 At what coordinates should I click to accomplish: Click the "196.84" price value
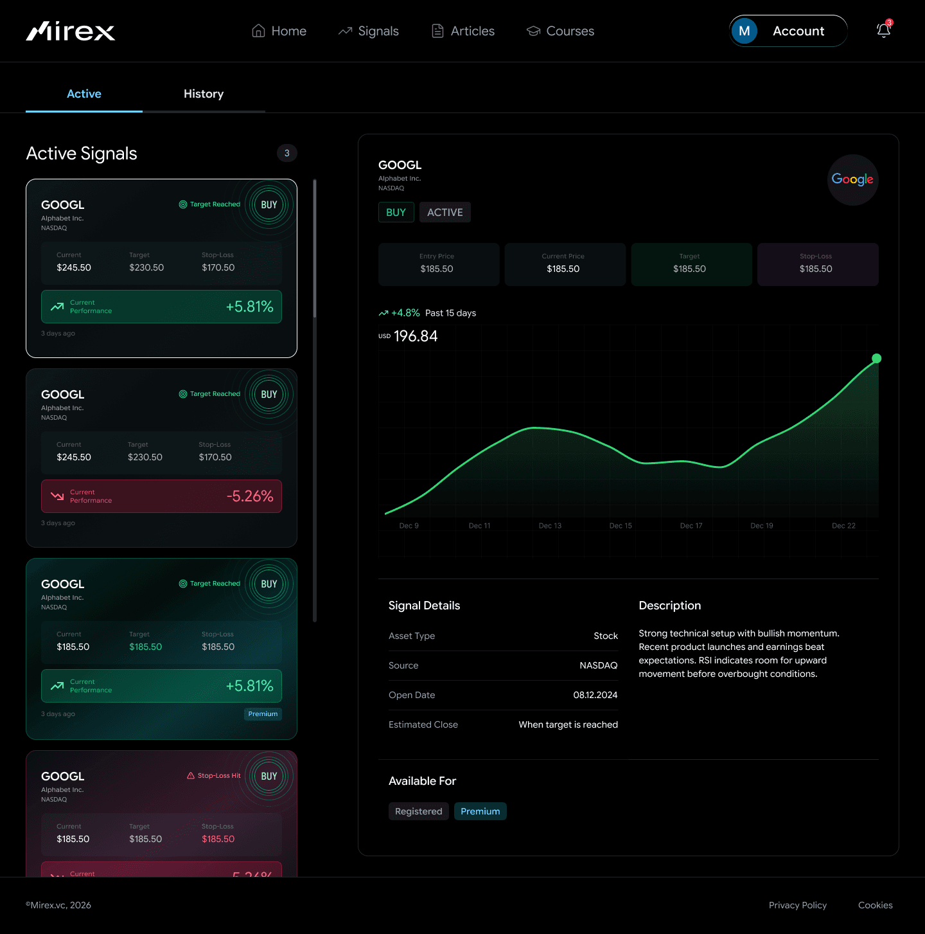click(x=416, y=336)
